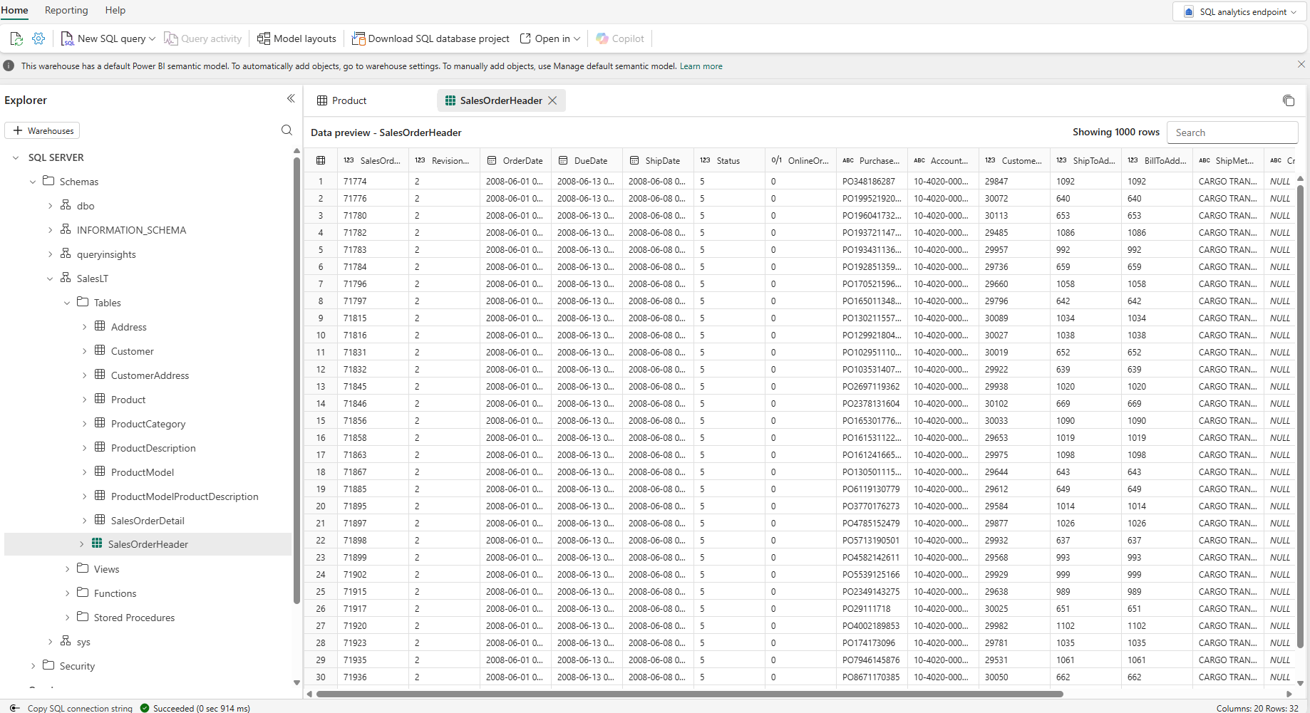Click the ShipDate column header
Screen dimensions: 1310x713
[x=657, y=161]
